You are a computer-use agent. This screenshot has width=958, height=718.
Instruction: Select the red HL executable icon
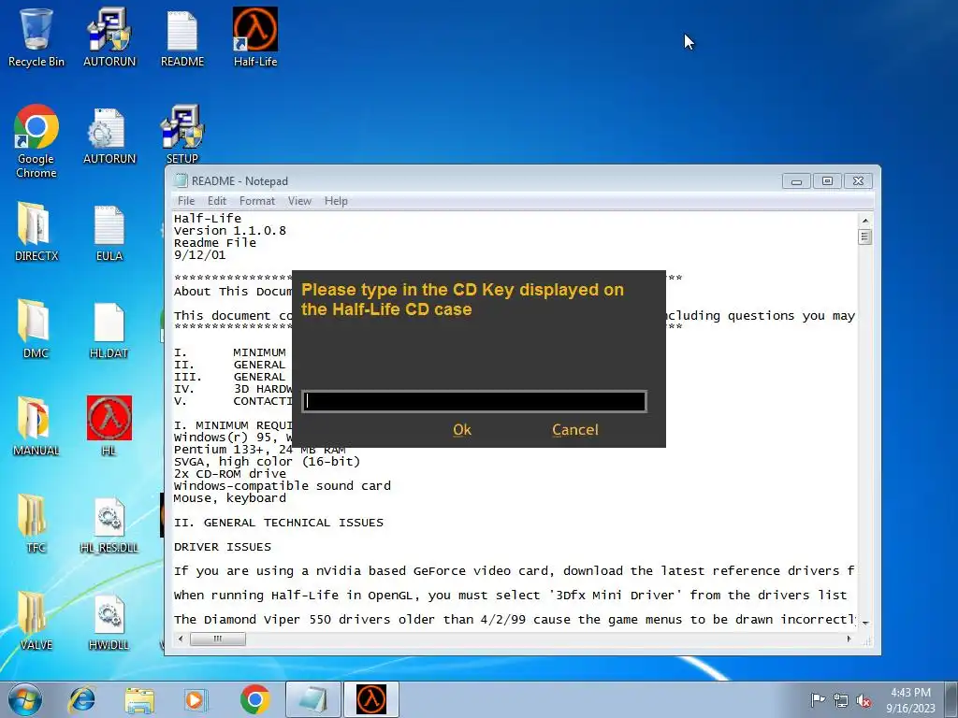pos(109,427)
